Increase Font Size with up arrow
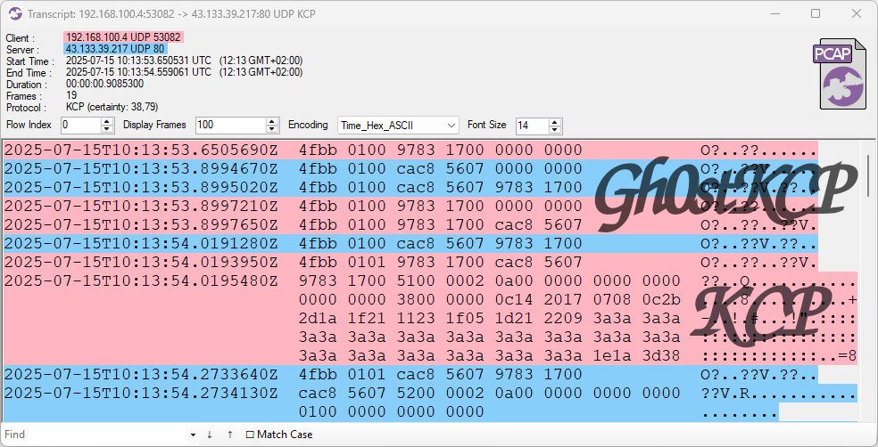Image resolution: width=878 pixels, height=447 pixels. pyautogui.click(x=555, y=121)
